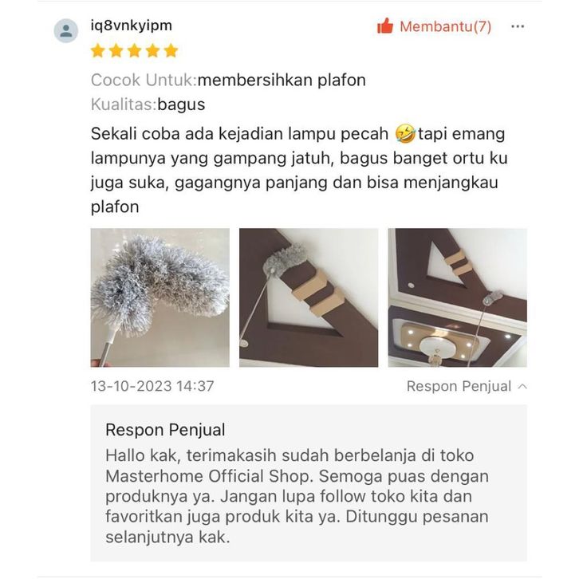The height and width of the screenshot is (579, 579).
Task: Open the gray duster close-up photo
Action: click(x=160, y=297)
